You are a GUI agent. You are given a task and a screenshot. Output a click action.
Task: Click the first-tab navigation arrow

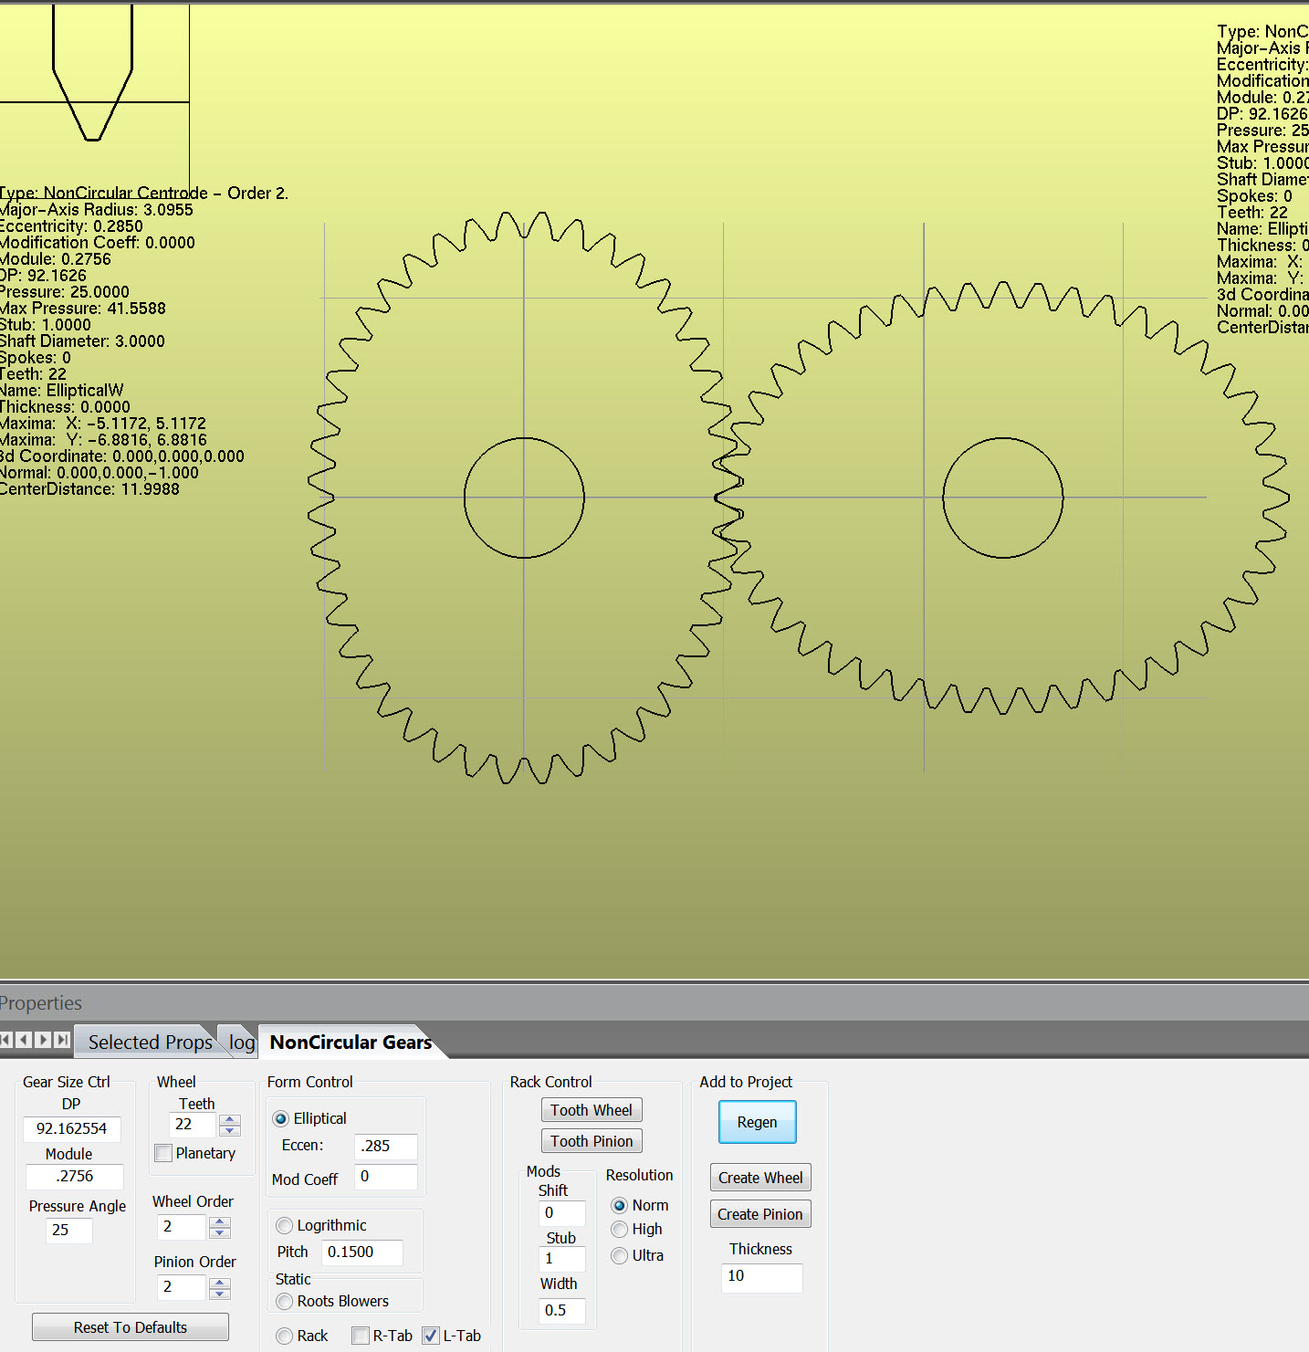click(x=5, y=1040)
